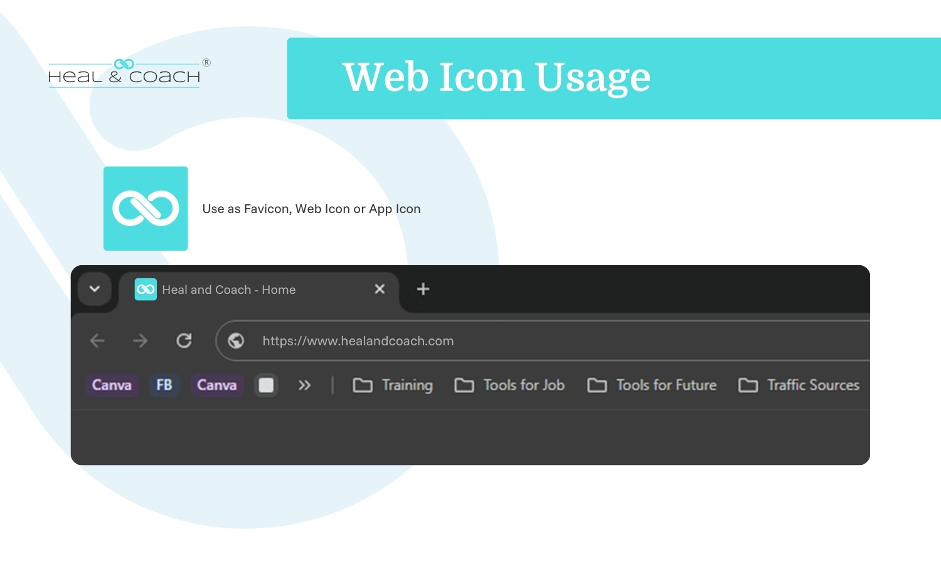Screen dimensions: 941x564
Task: Go back using the back arrow
Action: click(x=97, y=340)
